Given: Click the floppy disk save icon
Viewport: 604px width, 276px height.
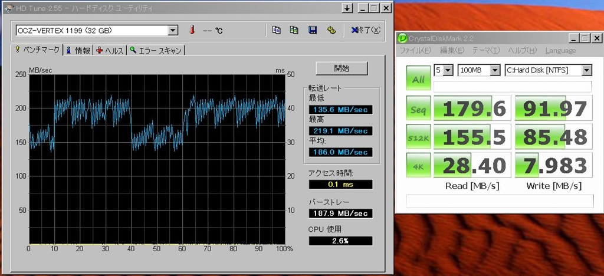Looking at the screenshot, I should tap(313, 30).
